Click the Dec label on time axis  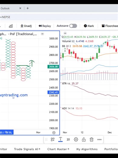click(x=110, y=132)
